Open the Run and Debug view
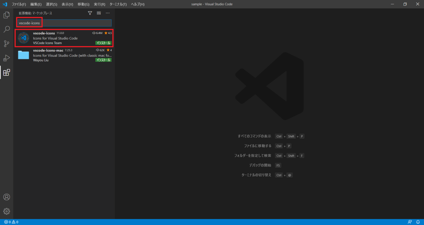 tap(6, 58)
